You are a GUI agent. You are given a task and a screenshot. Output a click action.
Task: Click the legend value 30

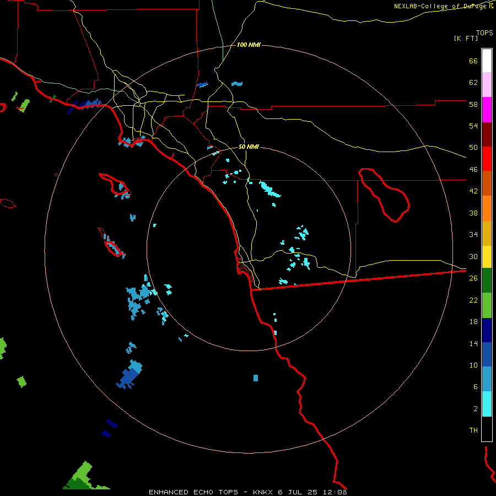(x=473, y=256)
